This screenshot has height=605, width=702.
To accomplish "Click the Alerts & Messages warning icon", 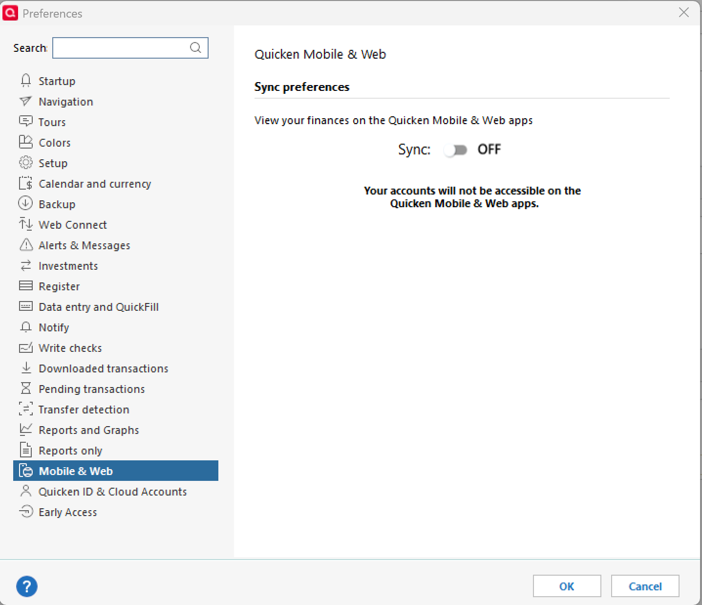I will (26, 244).
